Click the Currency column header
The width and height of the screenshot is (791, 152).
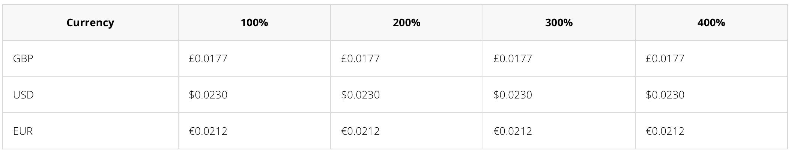tap(90, 23)
